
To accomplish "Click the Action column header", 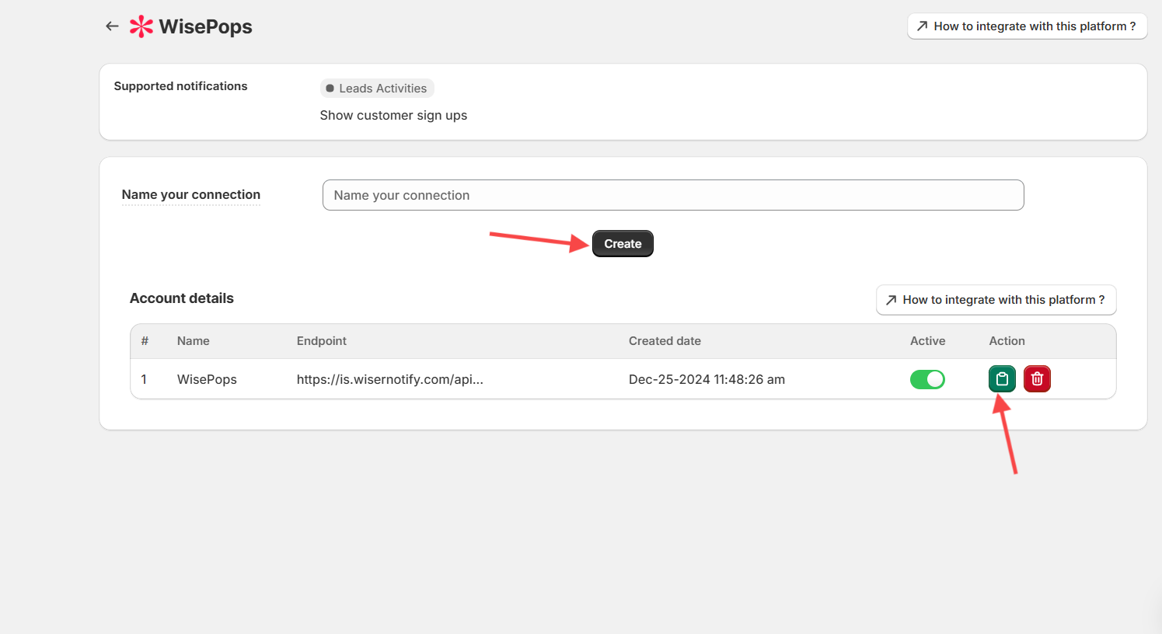I will pos(1007,341).
